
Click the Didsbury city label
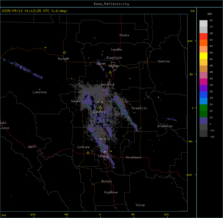[x=99, y=112]
